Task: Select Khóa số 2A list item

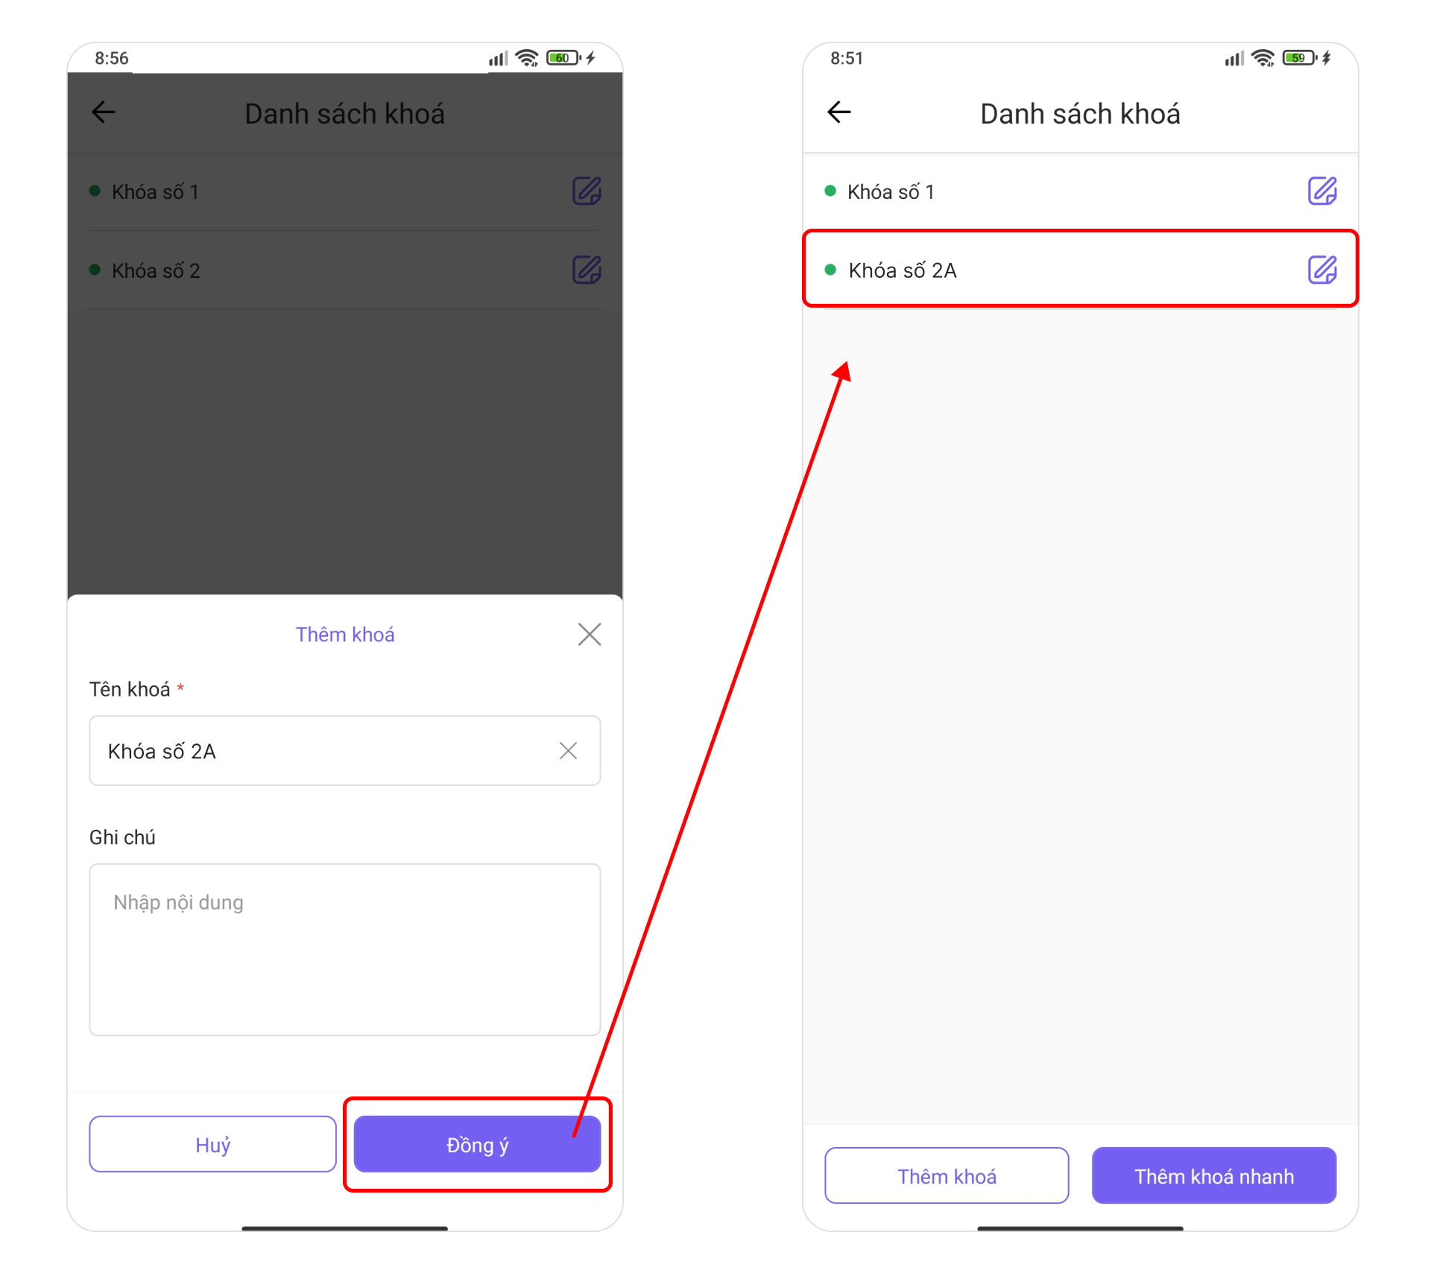Action: [1080, 270]
